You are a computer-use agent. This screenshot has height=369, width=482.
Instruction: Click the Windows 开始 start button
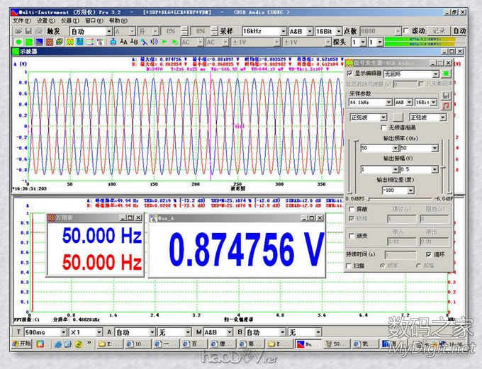21,344
